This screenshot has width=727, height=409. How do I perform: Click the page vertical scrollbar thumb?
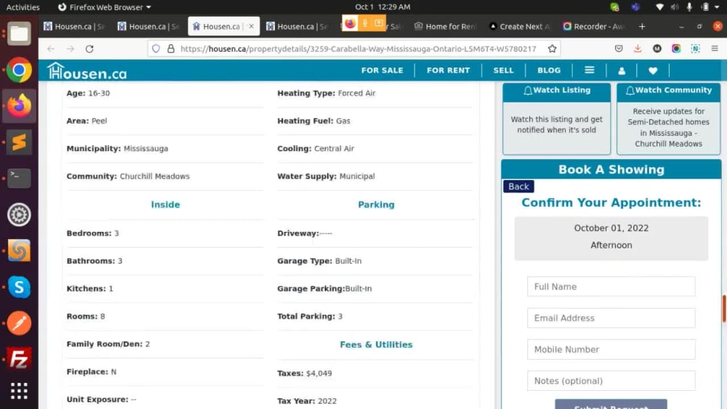pyautogui.click(x=724, y=309)
